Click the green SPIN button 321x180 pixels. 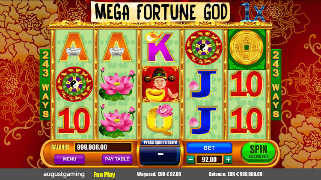pos(259,153)
